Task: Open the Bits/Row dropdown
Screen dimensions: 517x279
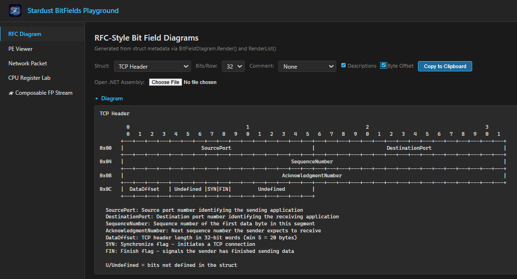Action: [x=232, y=66]
